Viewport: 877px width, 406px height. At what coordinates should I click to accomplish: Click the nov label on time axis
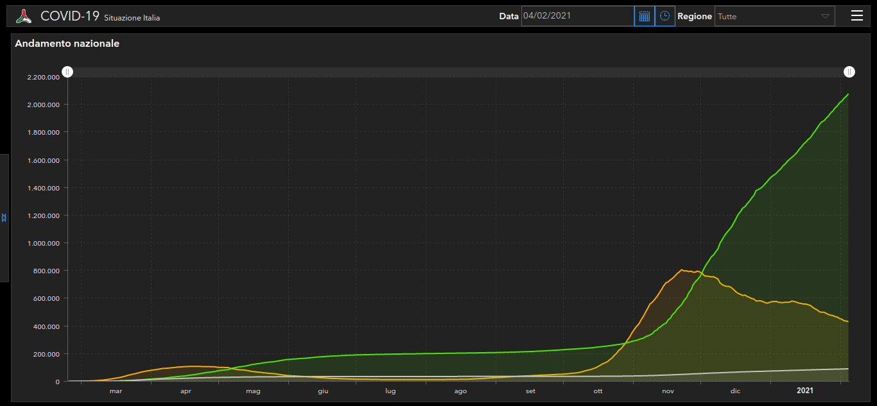[x=668, y=391]
